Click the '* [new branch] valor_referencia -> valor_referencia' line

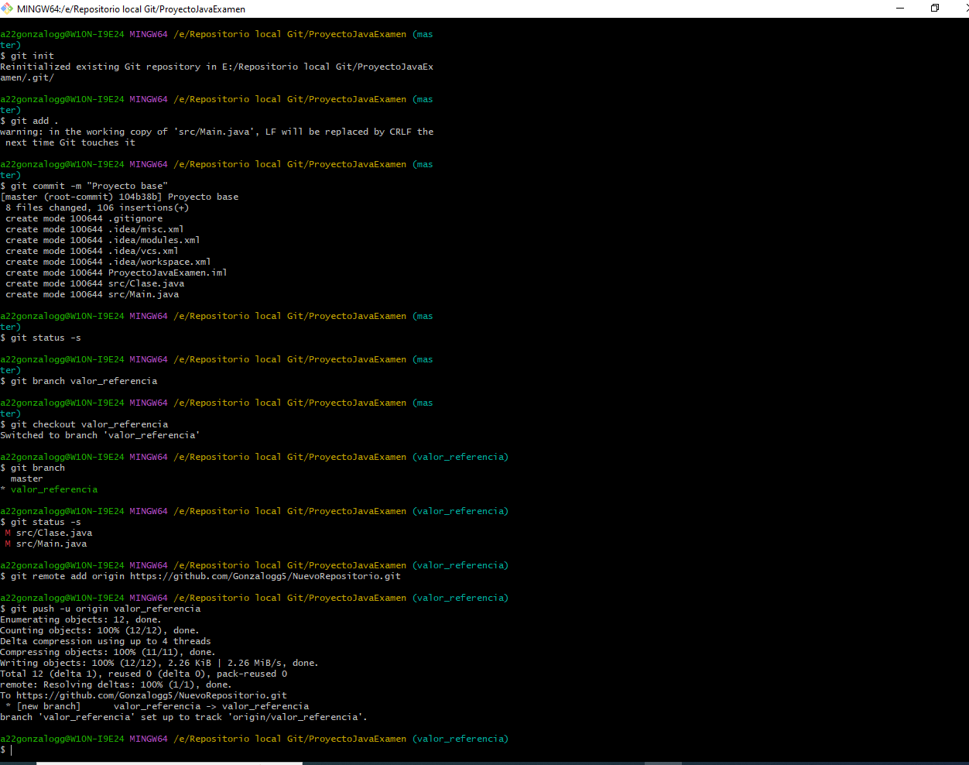pos(157,706)
